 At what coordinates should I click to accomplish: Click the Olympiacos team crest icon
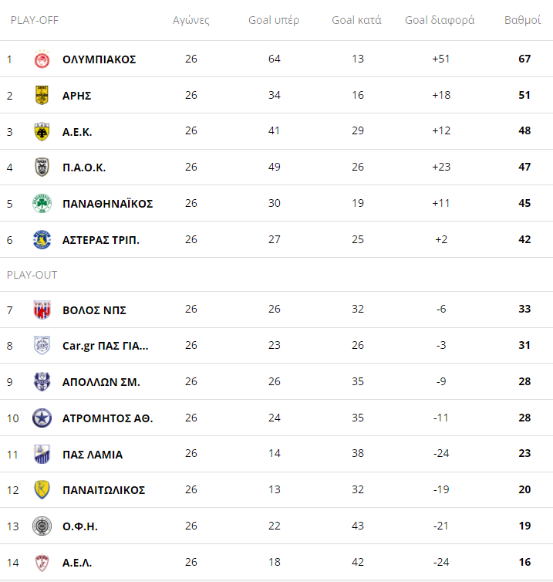pyautogui.click(x=42, y=59)
